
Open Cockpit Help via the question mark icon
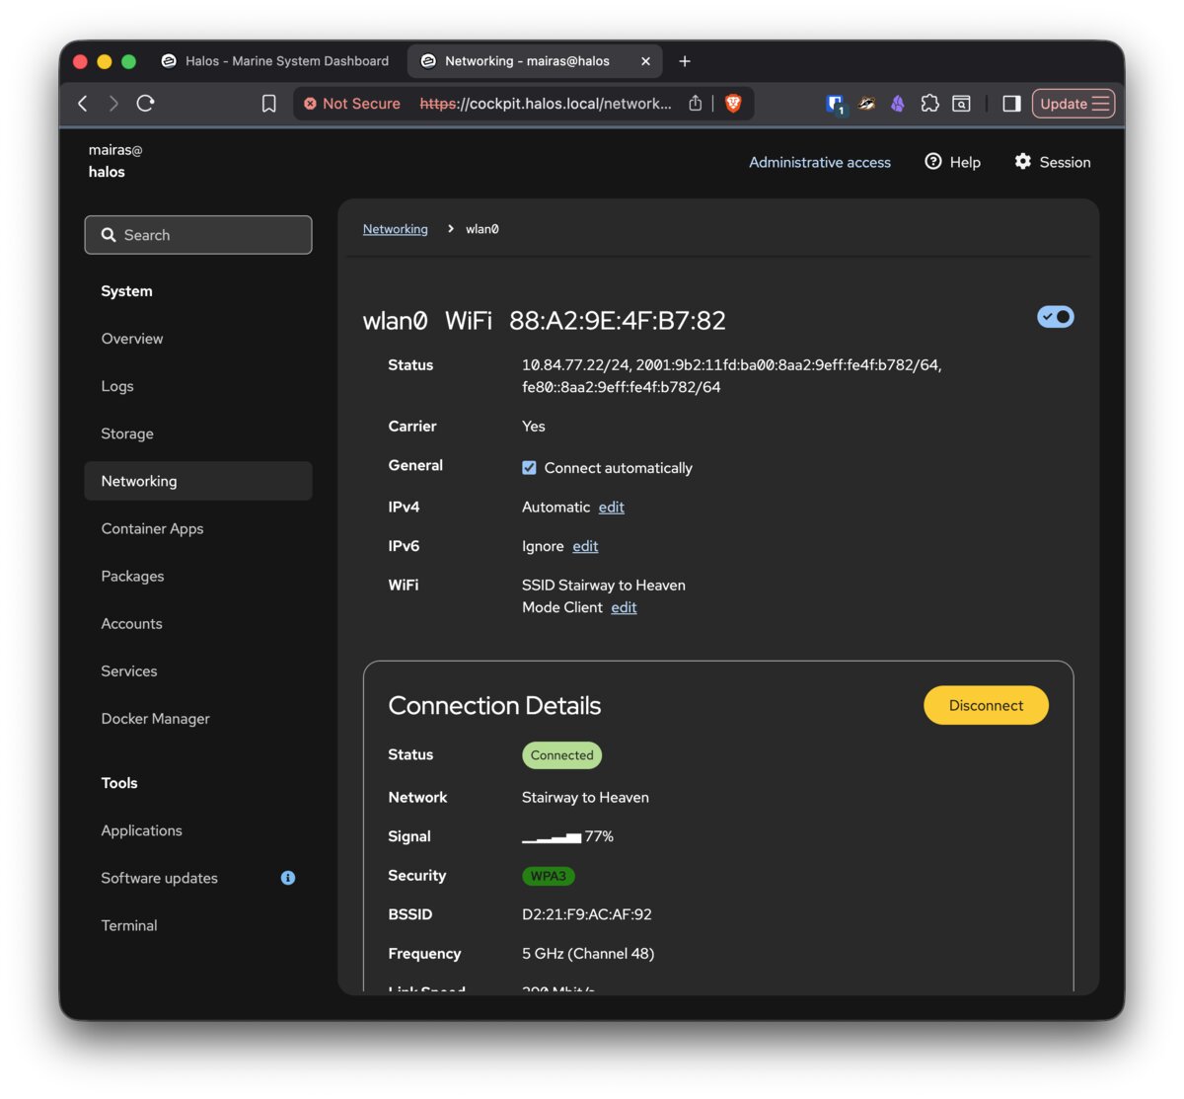[x=932, y=162]
